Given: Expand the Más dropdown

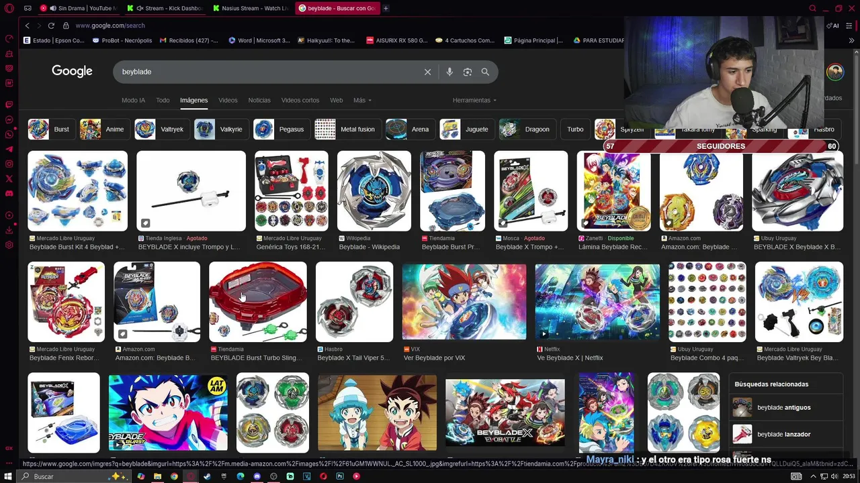Looking at the screenshot, I should pos(362,100).
